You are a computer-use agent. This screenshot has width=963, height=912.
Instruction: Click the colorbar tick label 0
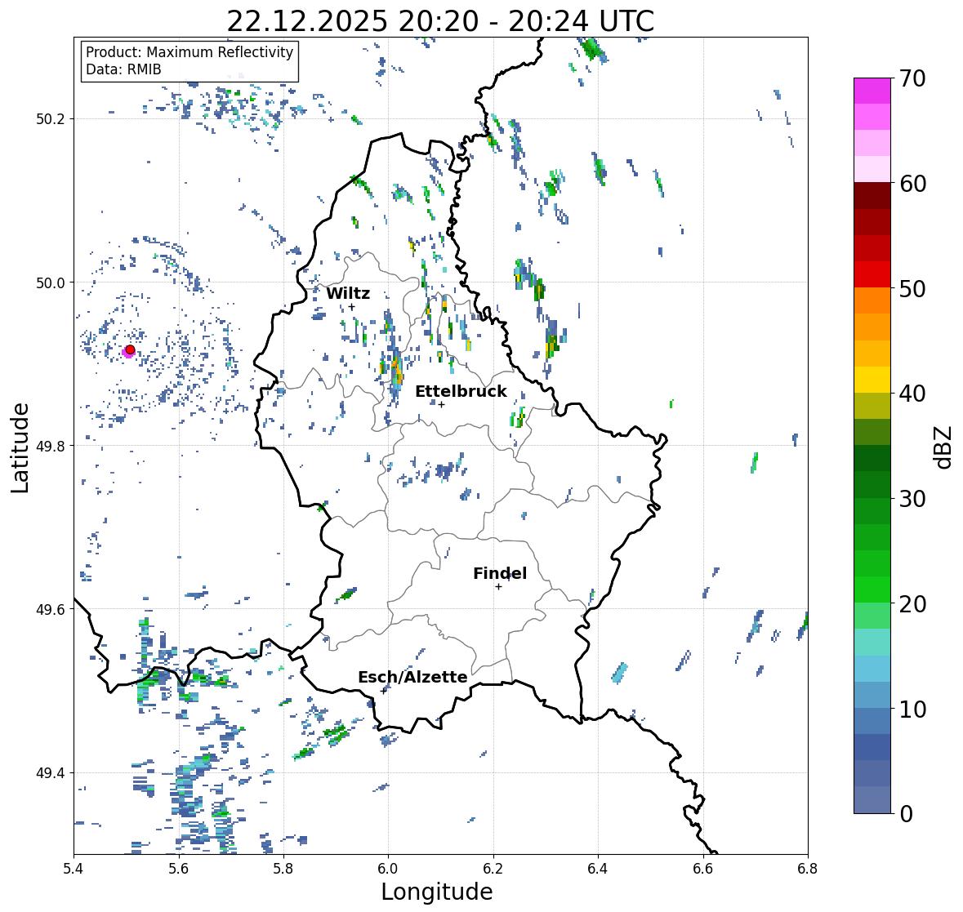(x=906, y=814)
